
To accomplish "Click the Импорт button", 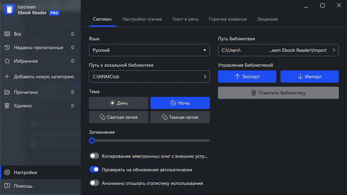I will [x=309, y=77].
